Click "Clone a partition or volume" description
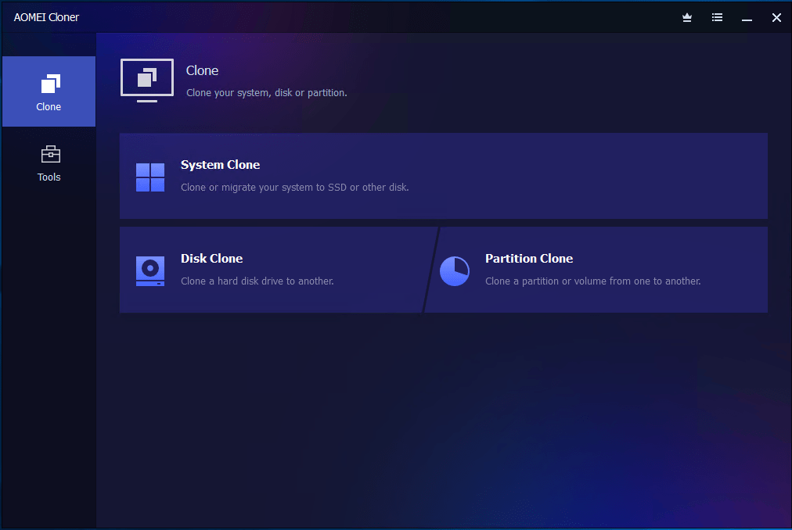 [x=593, y=281]
